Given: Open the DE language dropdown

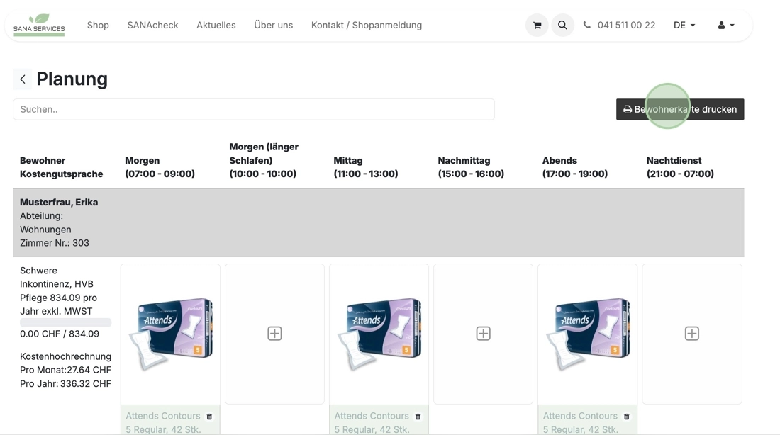Looking at the screenshot, I should tap(684, 25).
